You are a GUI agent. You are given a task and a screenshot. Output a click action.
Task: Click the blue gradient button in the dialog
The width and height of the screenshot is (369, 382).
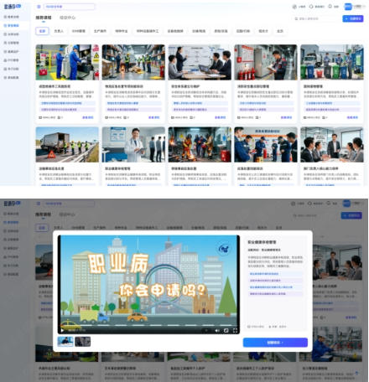[275, 343]
